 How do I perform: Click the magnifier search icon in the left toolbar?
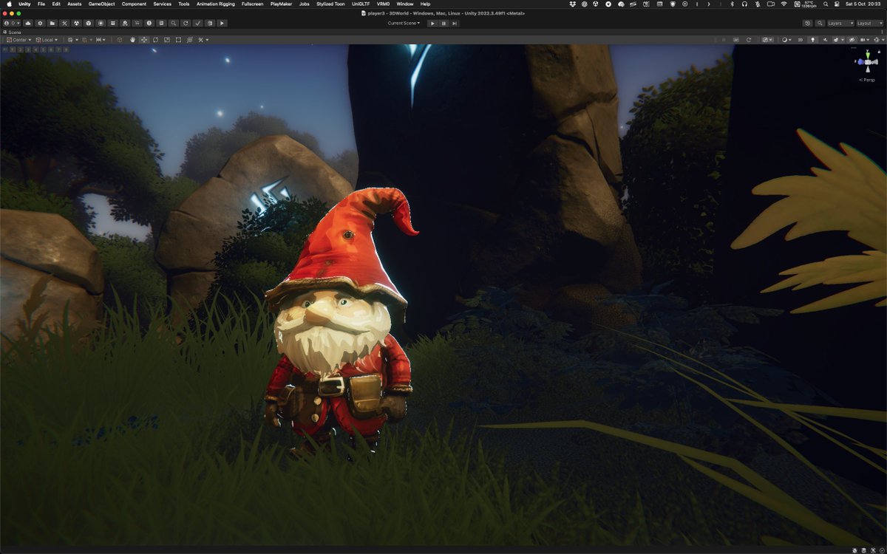tap(174, 23)
